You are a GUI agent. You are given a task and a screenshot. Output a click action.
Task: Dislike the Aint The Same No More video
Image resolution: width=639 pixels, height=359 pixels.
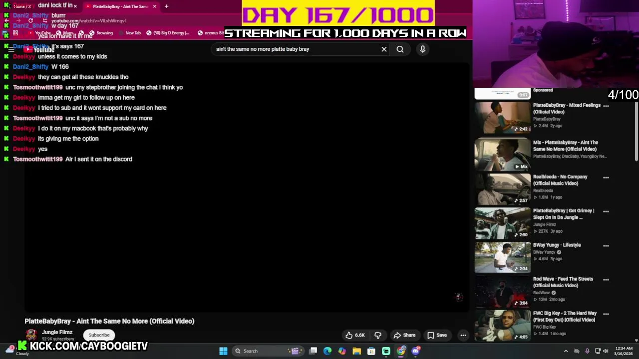(378, 335)
